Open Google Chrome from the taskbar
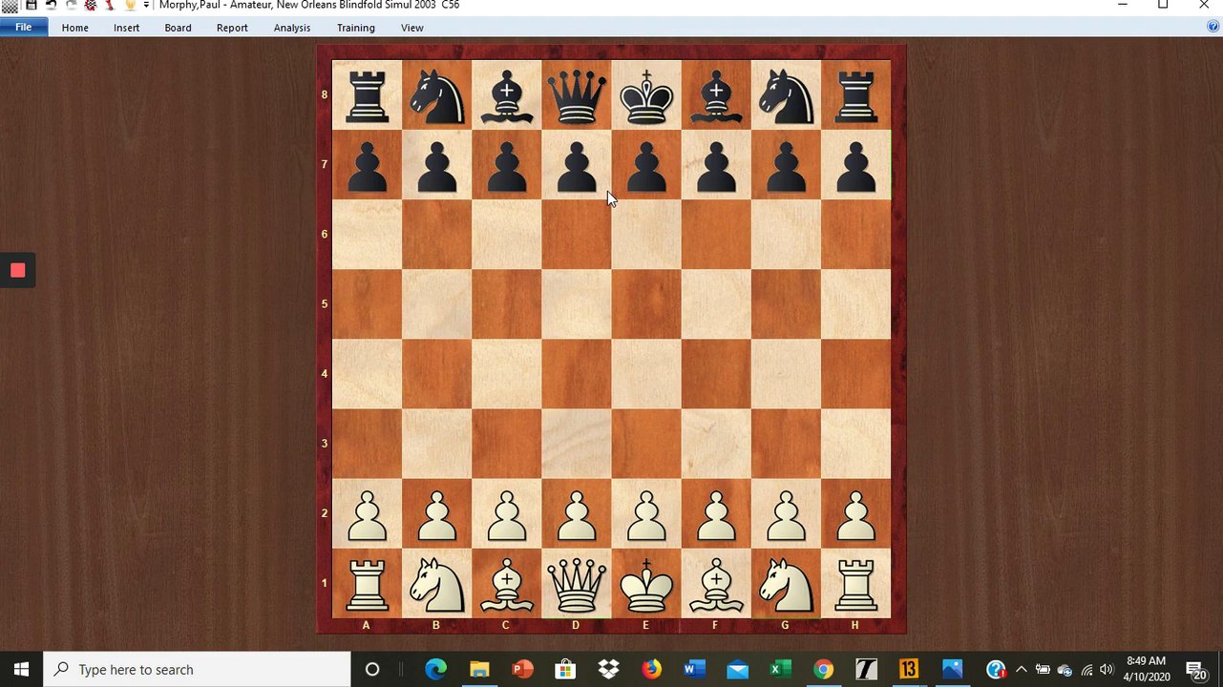 [x=823, y=669]
